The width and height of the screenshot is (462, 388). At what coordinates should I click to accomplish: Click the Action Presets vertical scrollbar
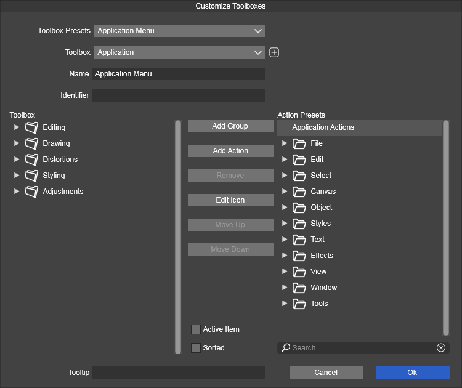point(446,228)
